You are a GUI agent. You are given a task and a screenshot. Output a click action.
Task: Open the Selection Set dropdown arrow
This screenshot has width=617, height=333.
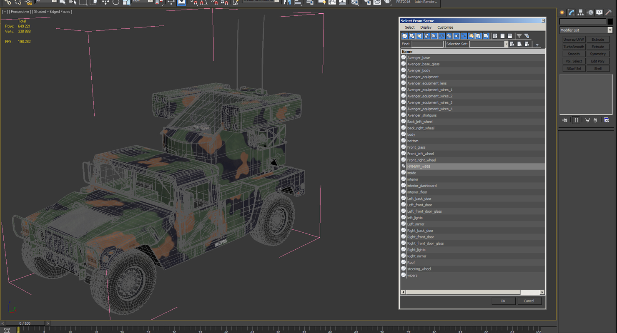pos(506,44)
